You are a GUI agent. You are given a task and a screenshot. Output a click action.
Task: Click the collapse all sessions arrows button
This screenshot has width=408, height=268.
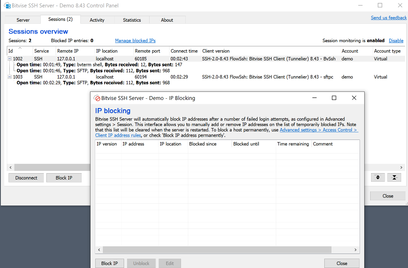click(x=394, y=178)
